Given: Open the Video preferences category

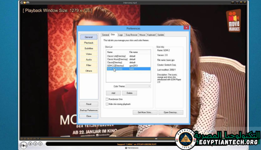Looking at the screenshot, I should (89, 54).
